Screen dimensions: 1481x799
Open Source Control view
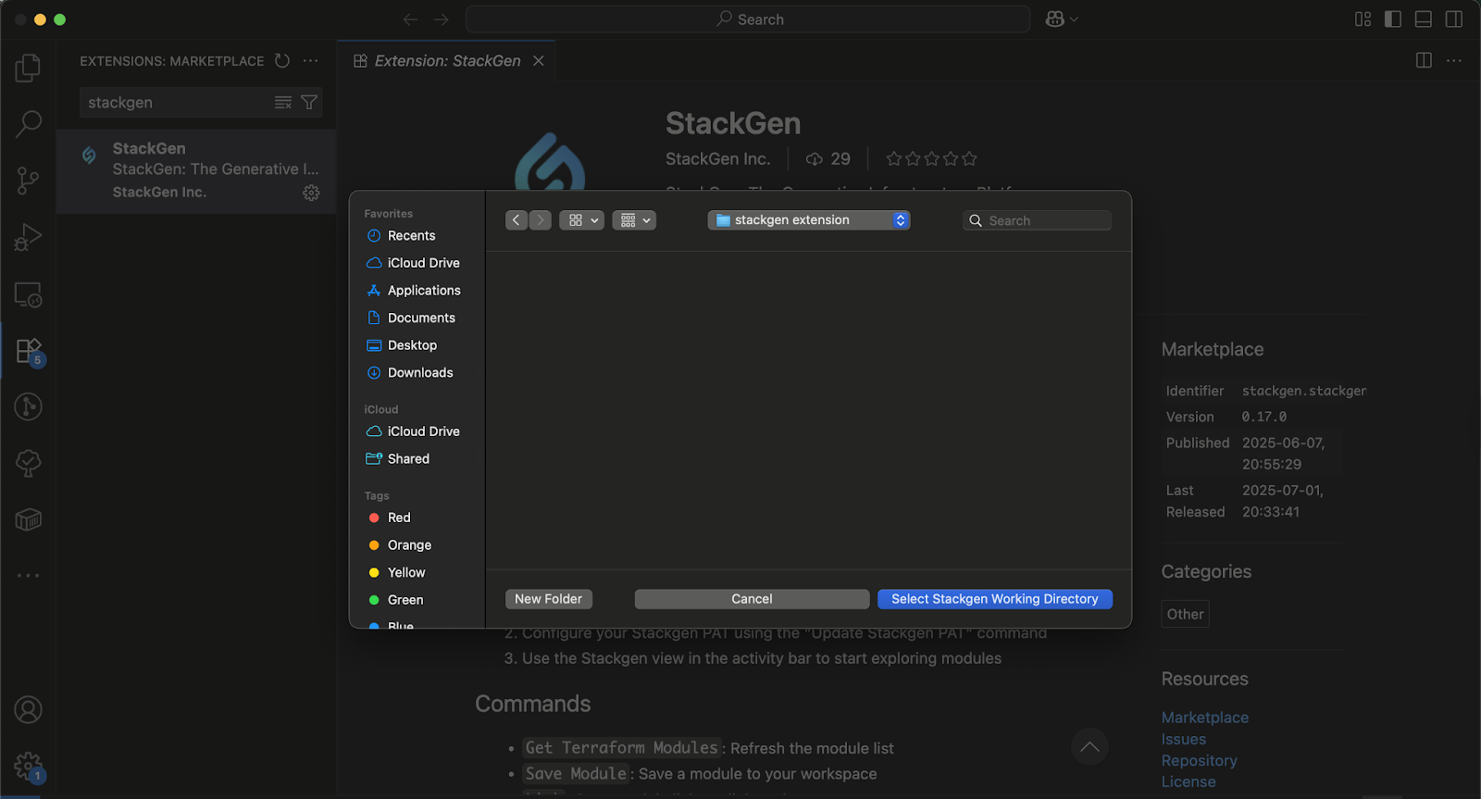click(x=28, y=181)
